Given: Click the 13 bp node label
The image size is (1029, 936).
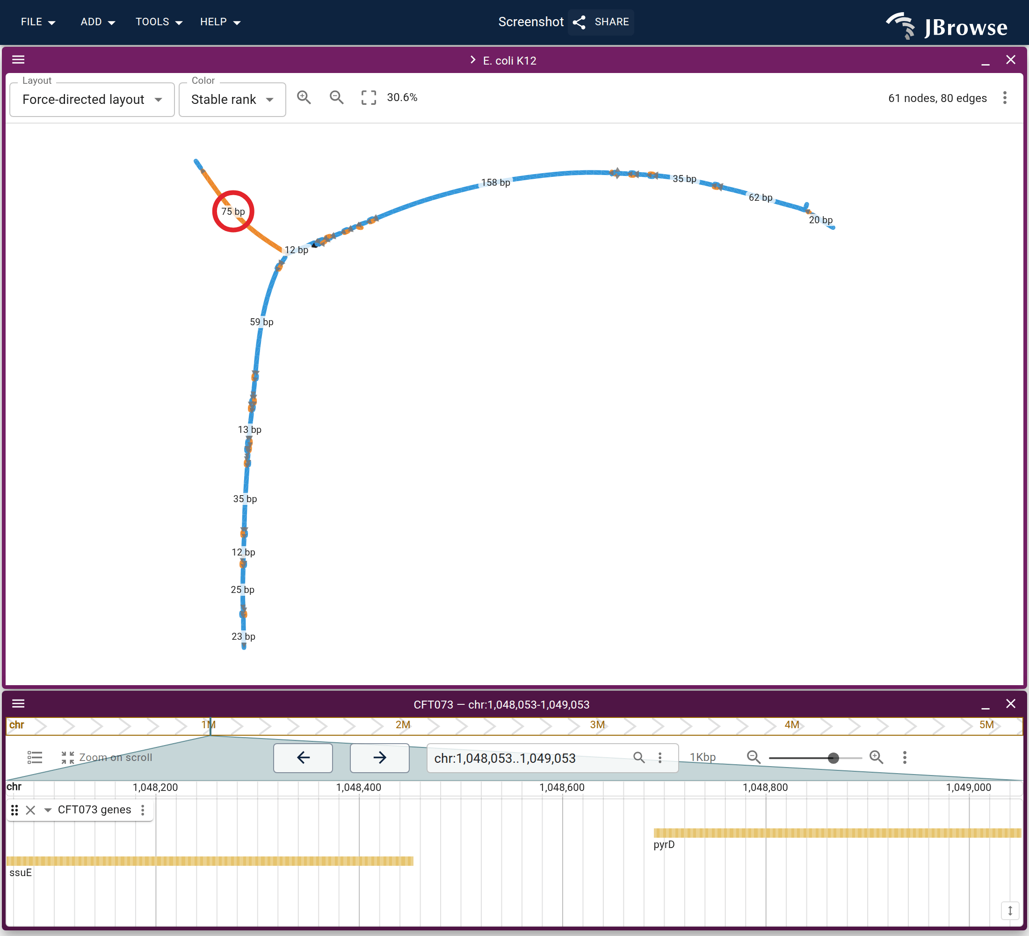Looking at the screenshot, I should tap(250, 430).
